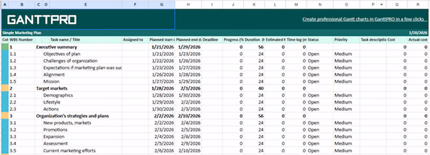Select column E header

coord(86,5)
